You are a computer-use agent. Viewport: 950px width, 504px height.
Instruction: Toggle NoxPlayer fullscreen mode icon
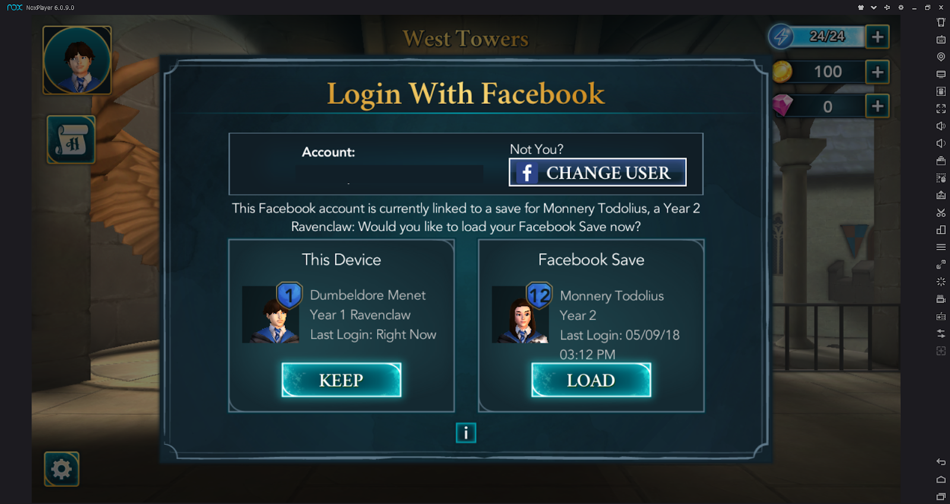point(941,109)
